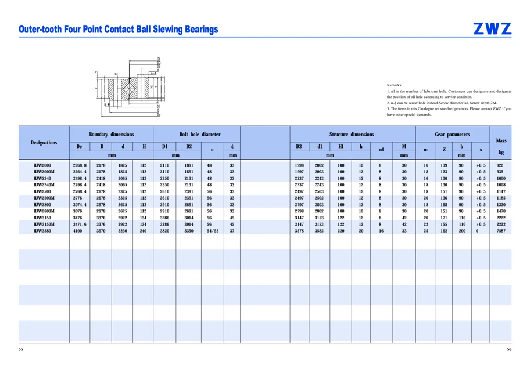This screenshot has height=369, width=523.
Task: Click d1 value 3582
Action: click(319, 231)
